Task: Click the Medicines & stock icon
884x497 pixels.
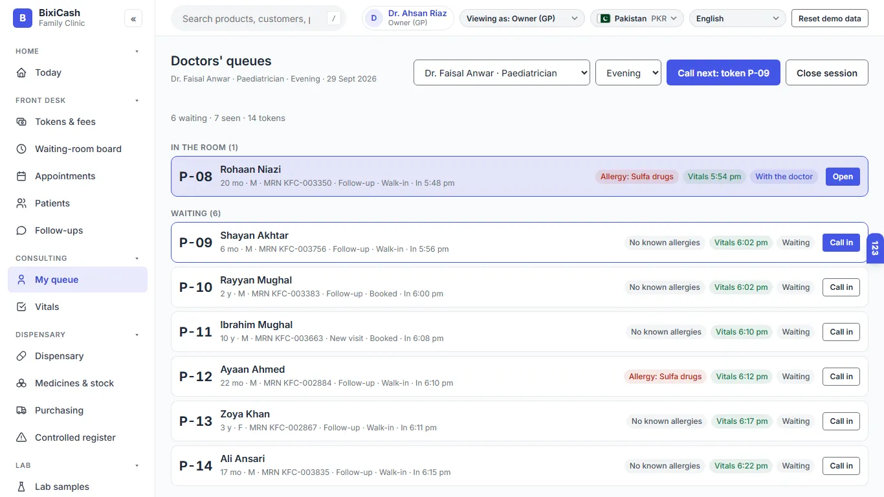Action: tap(22, 383)
